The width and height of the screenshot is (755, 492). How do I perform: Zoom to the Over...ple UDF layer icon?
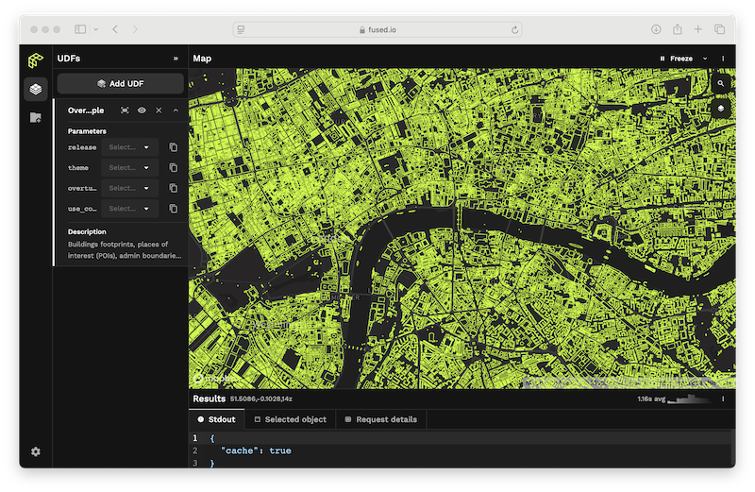pyautogui.click(x=125, y=110)
